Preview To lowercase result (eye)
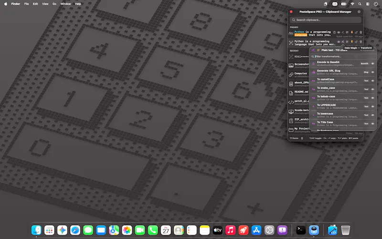The width and height of the screenshot is (382, 239). coord(372,115)
